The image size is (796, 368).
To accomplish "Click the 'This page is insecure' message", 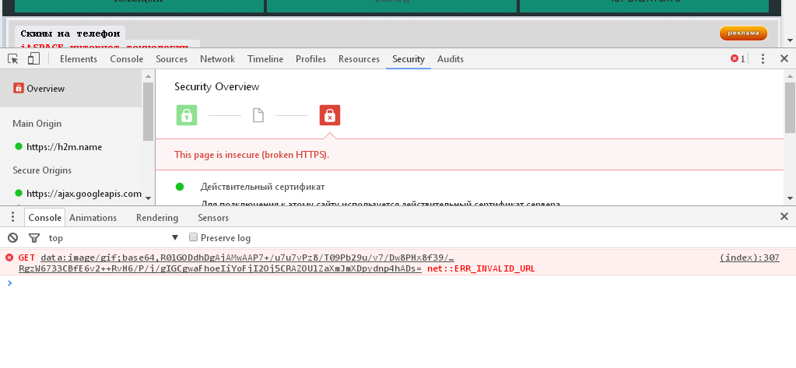I will pos(252,154).
